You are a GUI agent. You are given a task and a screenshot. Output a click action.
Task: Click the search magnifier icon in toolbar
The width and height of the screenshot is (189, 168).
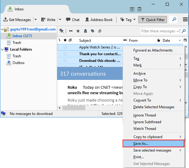[x=174, y=20]
